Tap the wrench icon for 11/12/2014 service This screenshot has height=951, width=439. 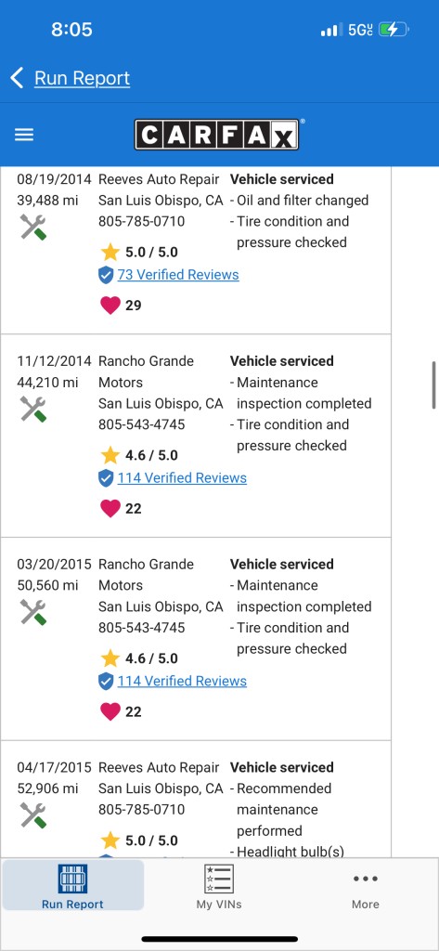pyautogui.click(x=33, y=409)
